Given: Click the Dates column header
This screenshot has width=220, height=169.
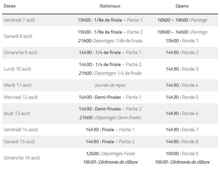Looking at the screenshot, I should pyautogui.click(x=10, y=6).
